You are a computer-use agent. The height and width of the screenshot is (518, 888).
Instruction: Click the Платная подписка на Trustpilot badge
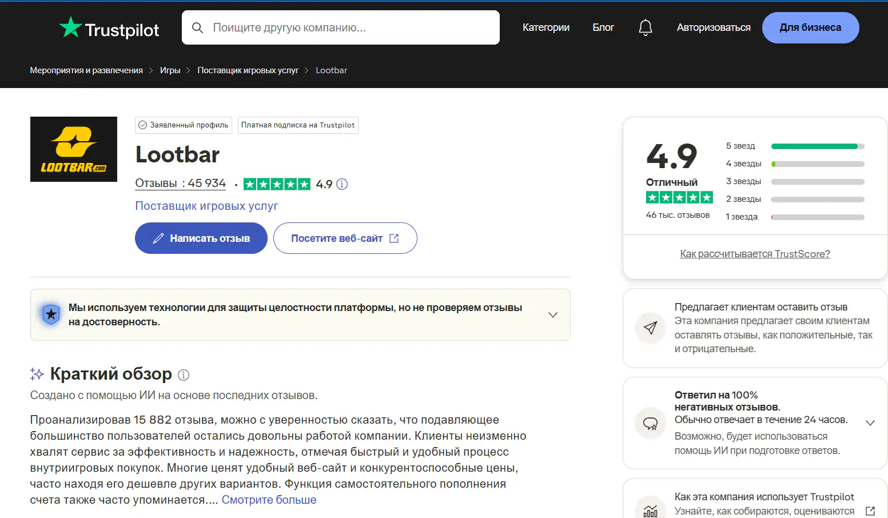coord(298,125)
